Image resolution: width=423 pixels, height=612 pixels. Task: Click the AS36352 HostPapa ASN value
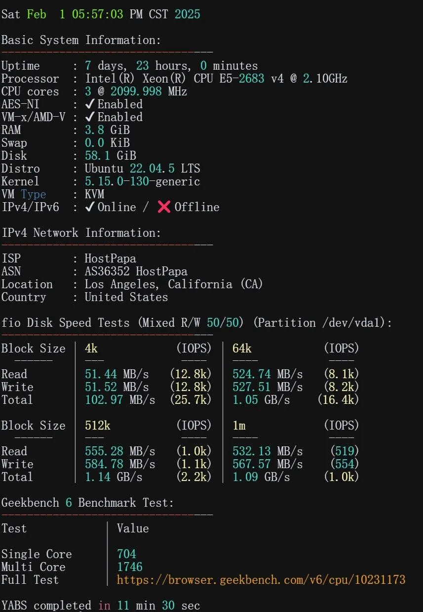click(136, 271)
